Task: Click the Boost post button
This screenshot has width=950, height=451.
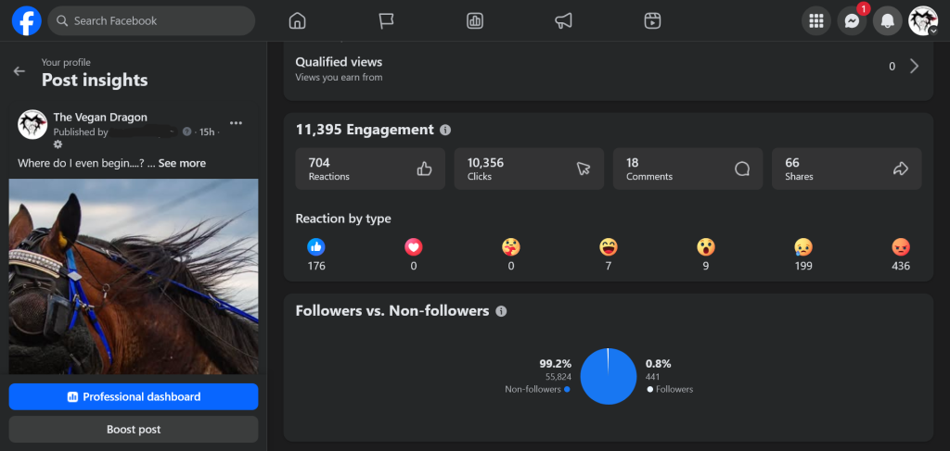Action: [x=134, y=429]
